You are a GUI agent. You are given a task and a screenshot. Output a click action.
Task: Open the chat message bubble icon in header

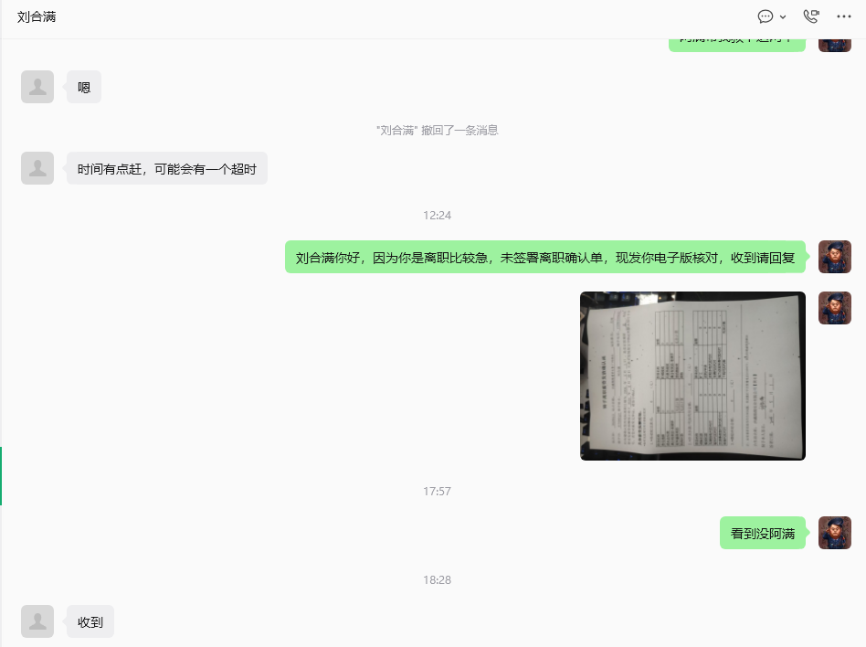tap(765, 16)
